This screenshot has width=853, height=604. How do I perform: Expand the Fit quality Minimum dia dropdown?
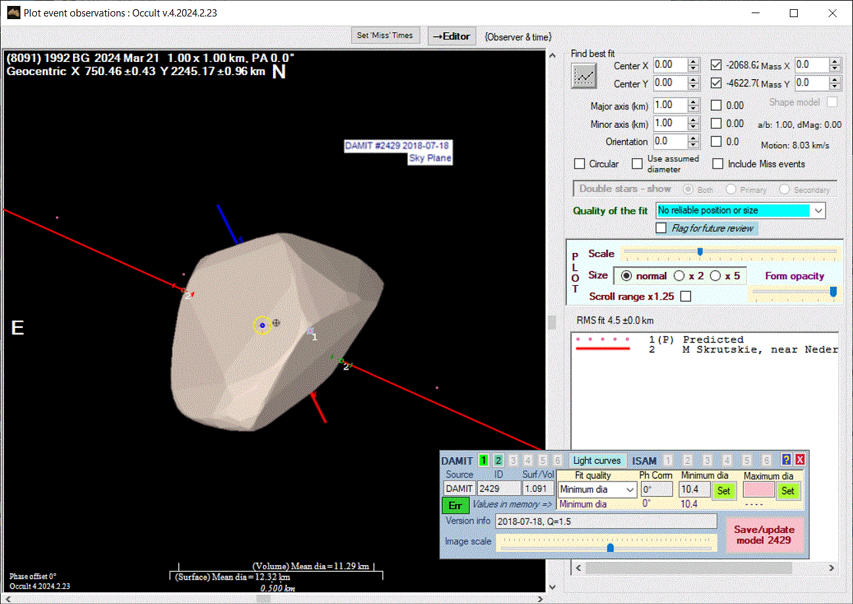point(630,489)
